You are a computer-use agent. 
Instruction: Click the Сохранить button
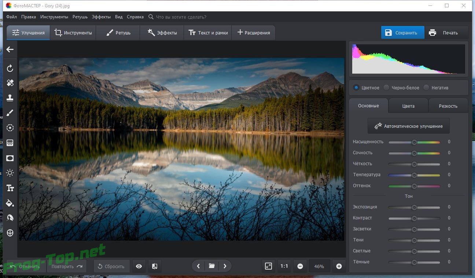[402, 33]
